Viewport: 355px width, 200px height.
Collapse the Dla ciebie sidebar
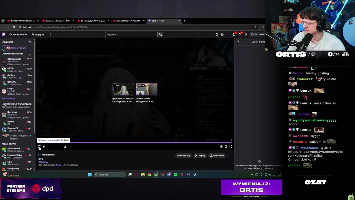coord(30,42)
